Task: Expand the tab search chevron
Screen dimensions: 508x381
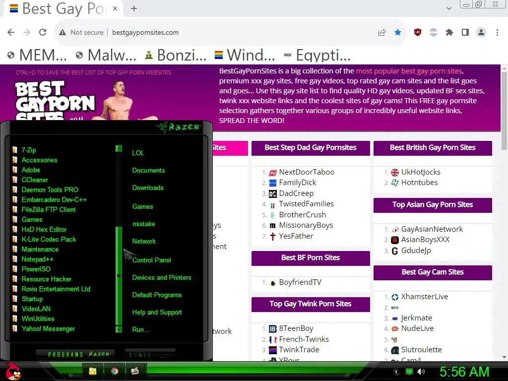Action: [x=448, y=8]
